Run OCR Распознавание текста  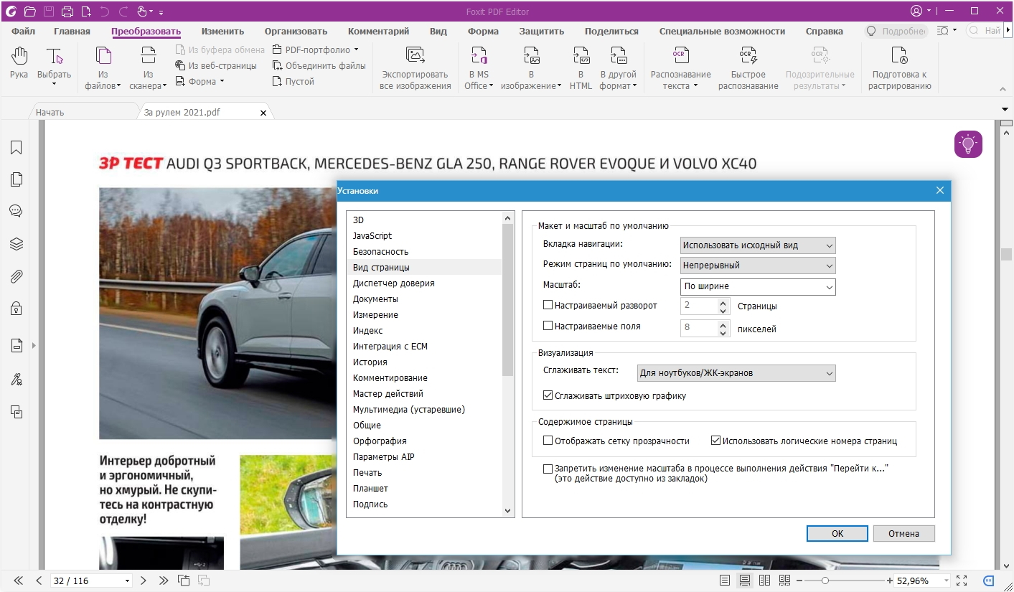[680, 68]
